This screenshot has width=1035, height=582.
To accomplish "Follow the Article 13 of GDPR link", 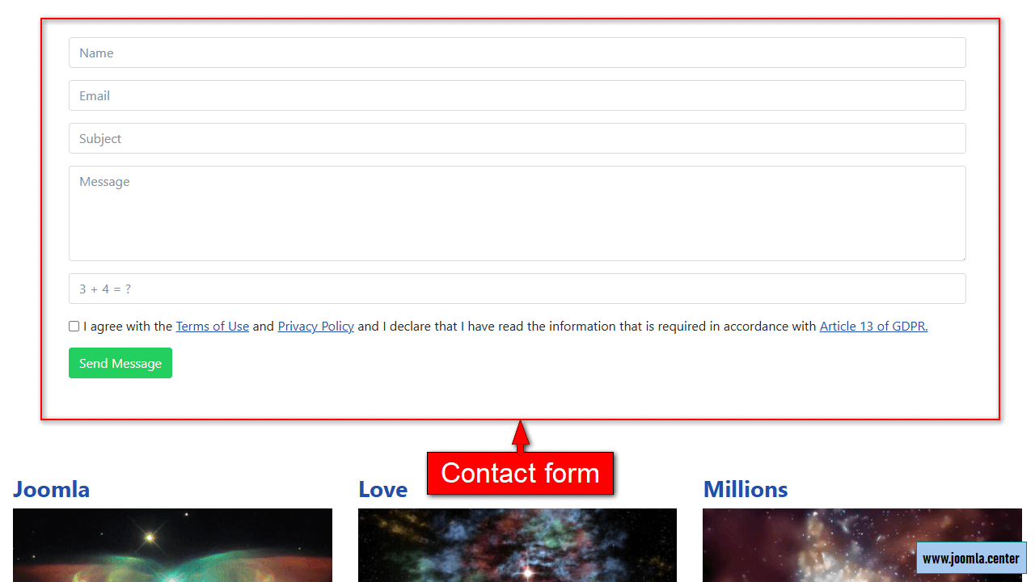I will [874, 327].
